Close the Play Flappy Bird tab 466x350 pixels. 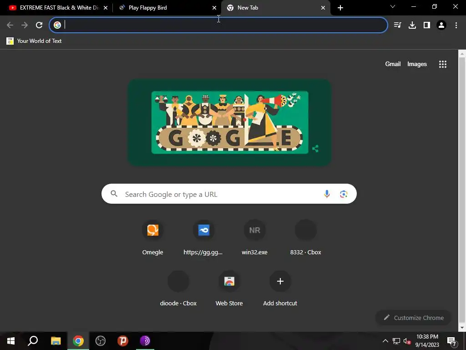pos(214,8)
